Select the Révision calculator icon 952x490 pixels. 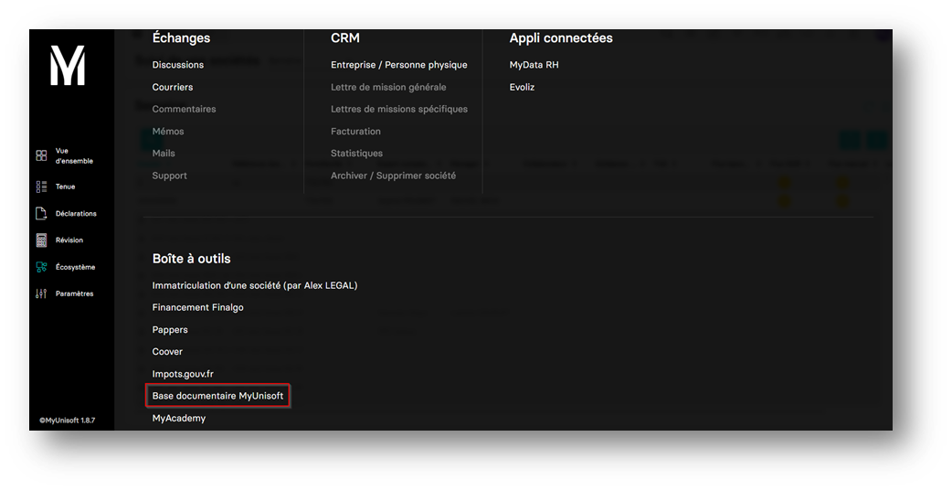click(x=41, y=240)
